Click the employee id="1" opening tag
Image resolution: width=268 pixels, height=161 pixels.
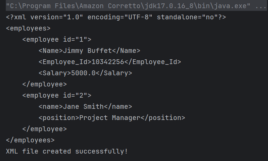[x=57, y=39]
